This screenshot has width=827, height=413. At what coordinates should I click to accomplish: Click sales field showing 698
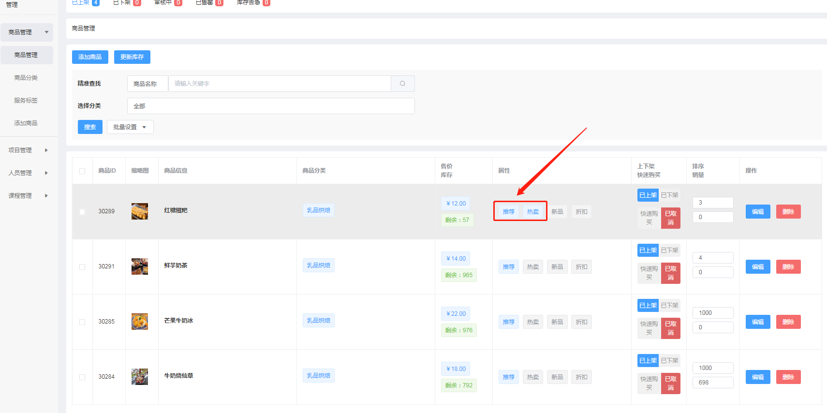(713, 383)
